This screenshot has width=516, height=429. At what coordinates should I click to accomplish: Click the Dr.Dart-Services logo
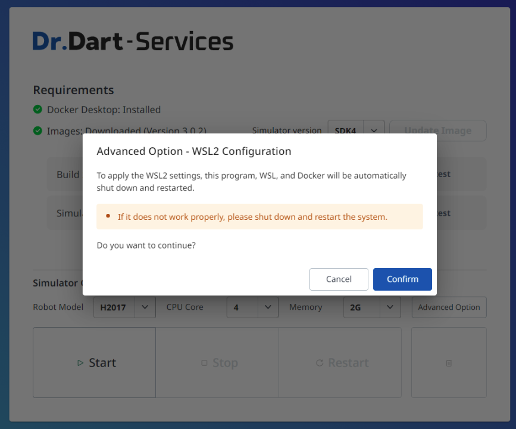(133, 41)
